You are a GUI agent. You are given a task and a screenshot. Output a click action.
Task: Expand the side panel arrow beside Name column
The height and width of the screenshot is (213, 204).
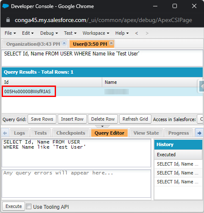coord(201,86)
